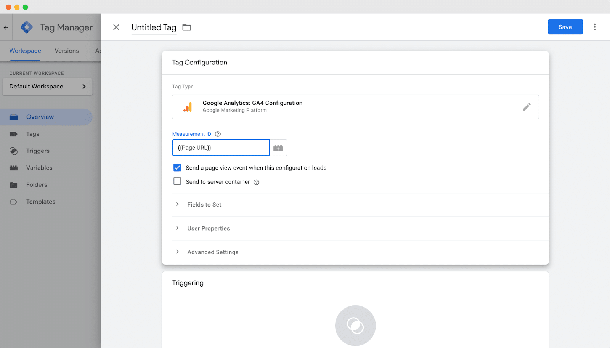
Task: Click the help icon beside Measurement ID
Action: click(x=218, y=134)
